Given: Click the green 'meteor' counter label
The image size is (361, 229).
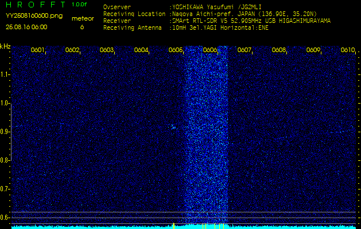Looking at the screenshot, I should pos(83,19).
